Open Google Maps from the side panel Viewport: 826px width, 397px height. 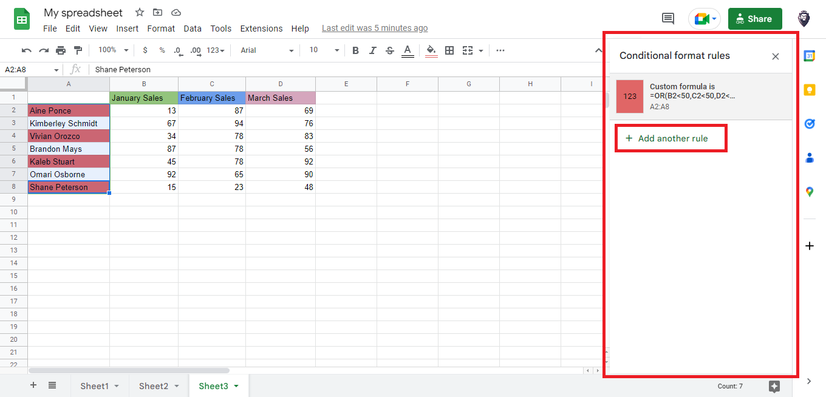[x=809, y=191]
